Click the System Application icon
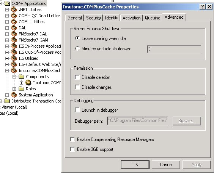 14,95
